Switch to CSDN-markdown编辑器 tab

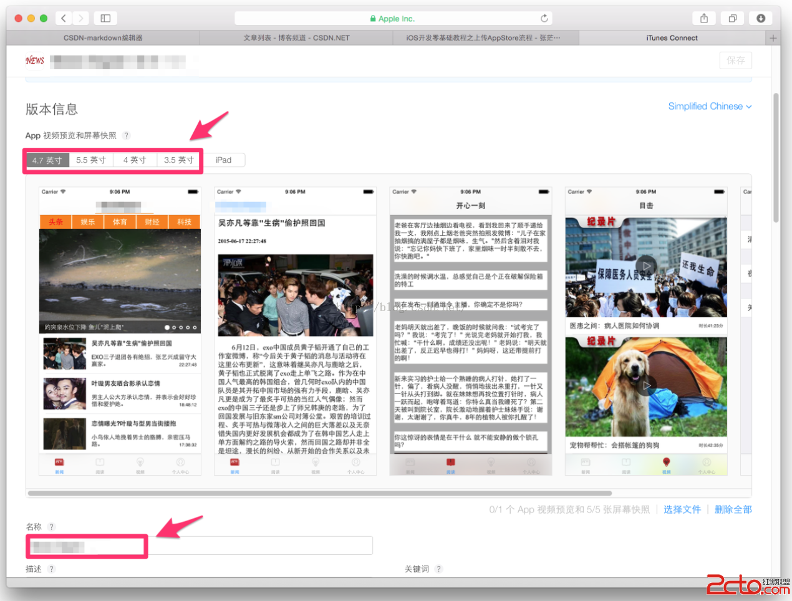[x=103, y=38]
